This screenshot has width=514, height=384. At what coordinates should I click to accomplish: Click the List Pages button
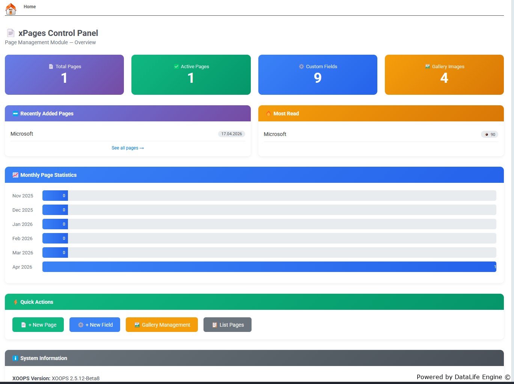[227, 325]
